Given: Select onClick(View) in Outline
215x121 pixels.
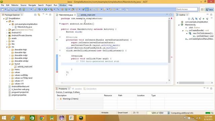Looking at the screenshot, I should (x=205, y=36).
